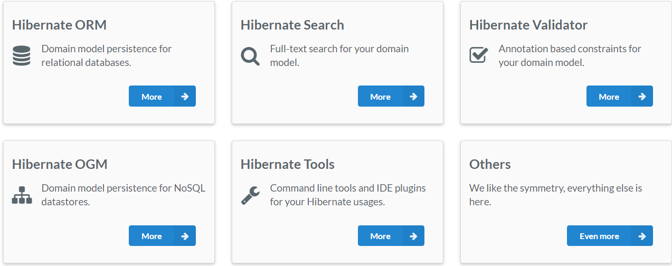Viewport: 672px width, 266px height.
Task: Click the checkmark icon in Hibernate Validator card
Action: tap(479, 55)
